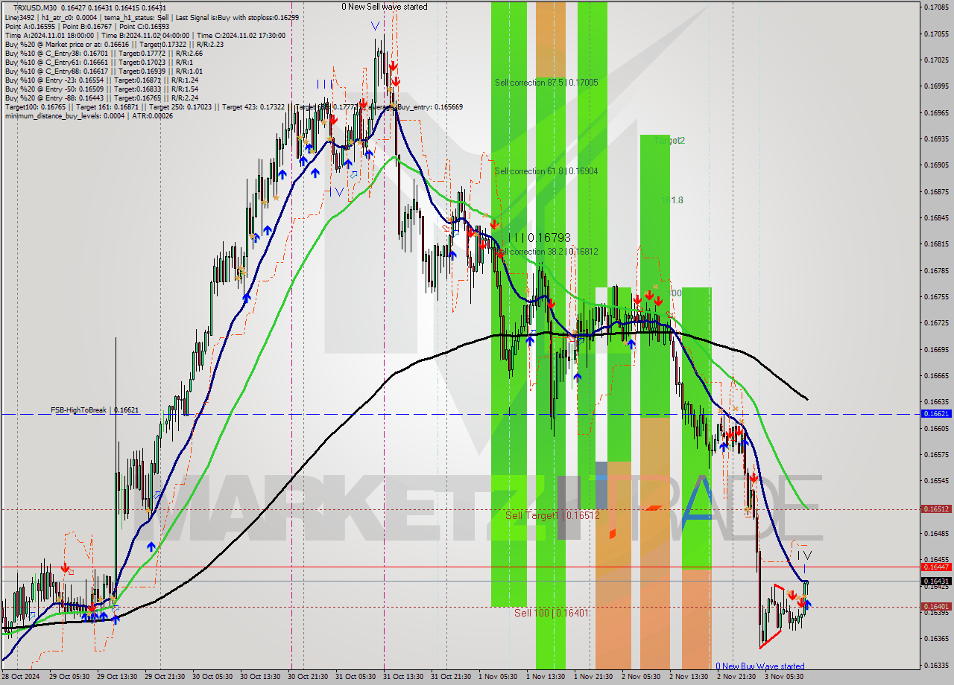Screen dimensions: 954x685
Task: Click the 0.16845 price axis value
Action: (x=936, y=217)
